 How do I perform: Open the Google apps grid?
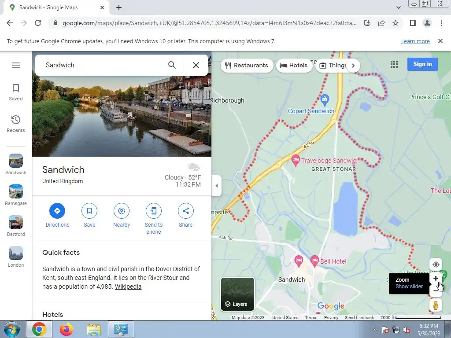coord(394,64)
